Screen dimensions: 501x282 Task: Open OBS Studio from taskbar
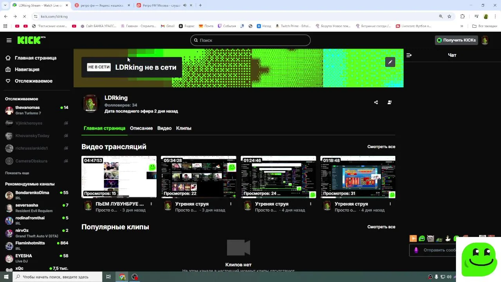135,277
